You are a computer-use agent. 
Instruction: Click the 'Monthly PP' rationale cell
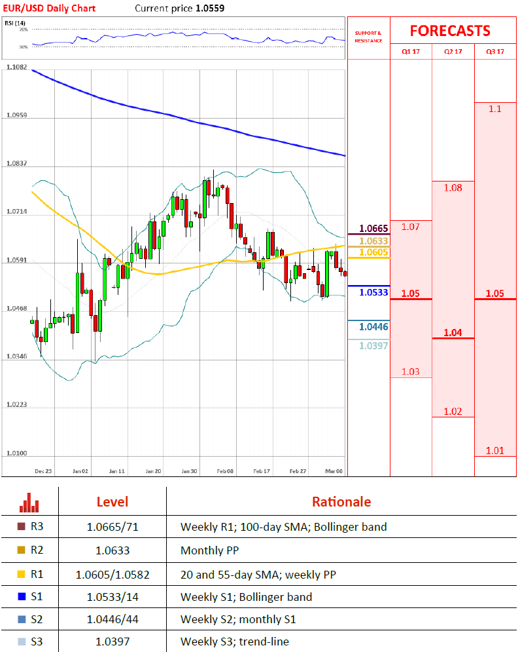[209, 550]
